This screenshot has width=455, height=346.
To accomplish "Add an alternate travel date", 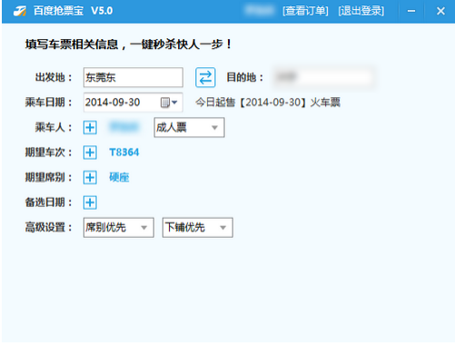I will tap(90, 203).
